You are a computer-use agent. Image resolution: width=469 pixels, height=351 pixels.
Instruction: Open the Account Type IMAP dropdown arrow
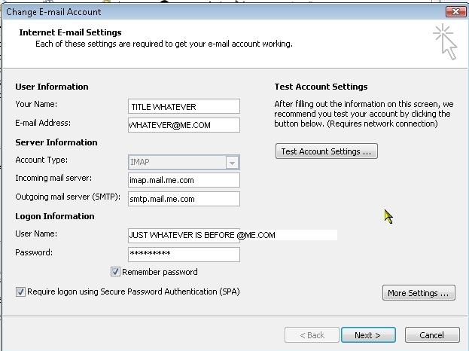pos(232,163)
